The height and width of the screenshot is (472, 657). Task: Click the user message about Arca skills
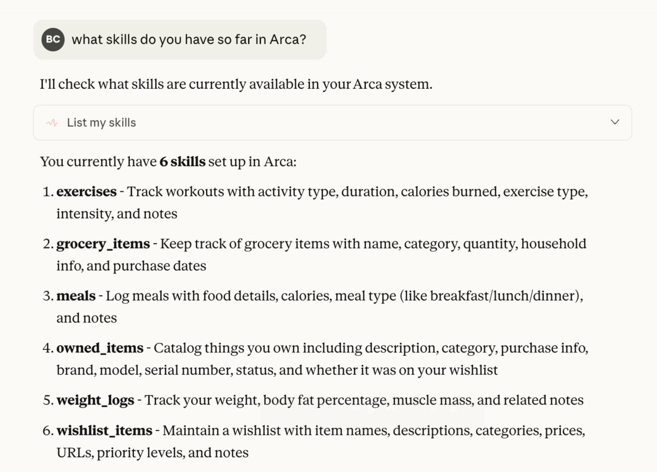189,40
